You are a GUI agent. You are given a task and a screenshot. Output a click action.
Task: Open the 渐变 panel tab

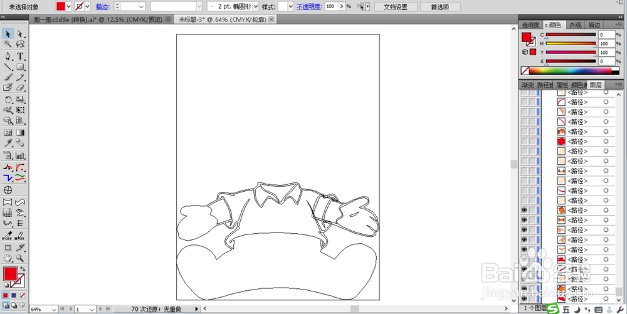(x=527, y=85)
